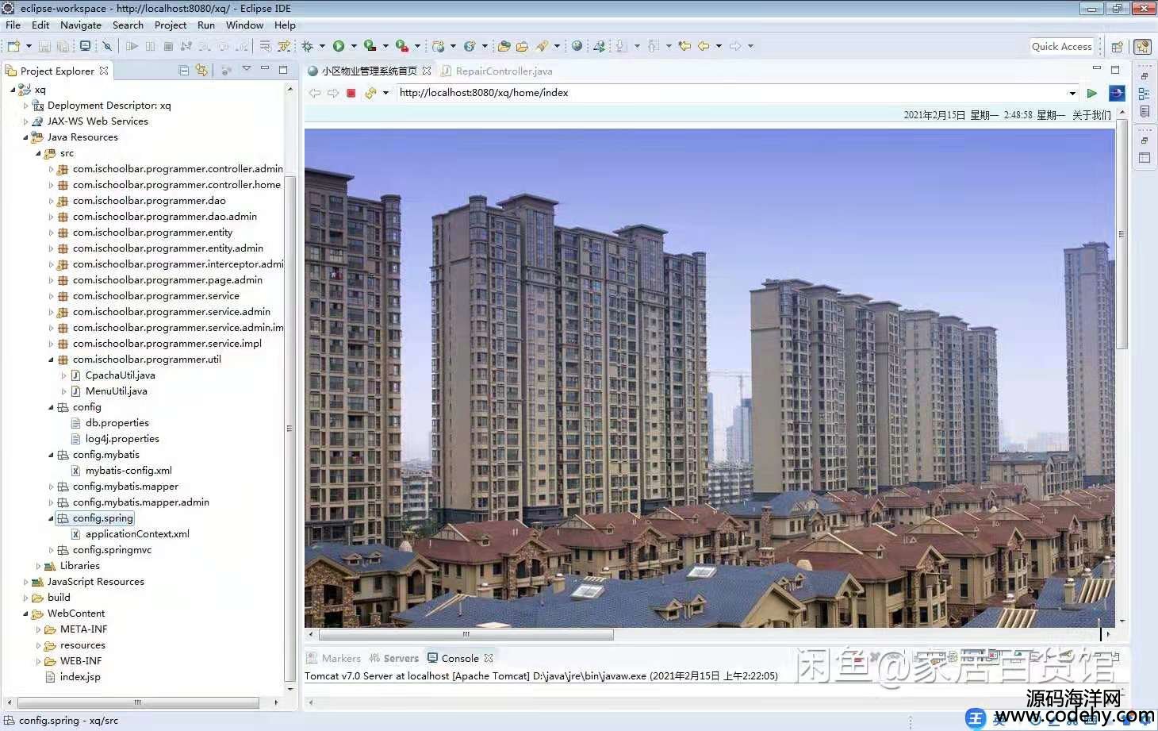Expand the Libraries node
Screen dimensions: 1158x731
pos(38,566)
